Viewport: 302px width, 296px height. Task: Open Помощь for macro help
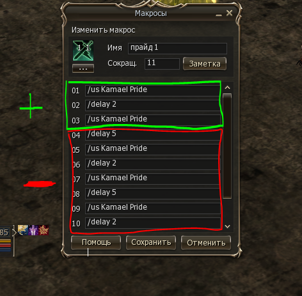96,242
